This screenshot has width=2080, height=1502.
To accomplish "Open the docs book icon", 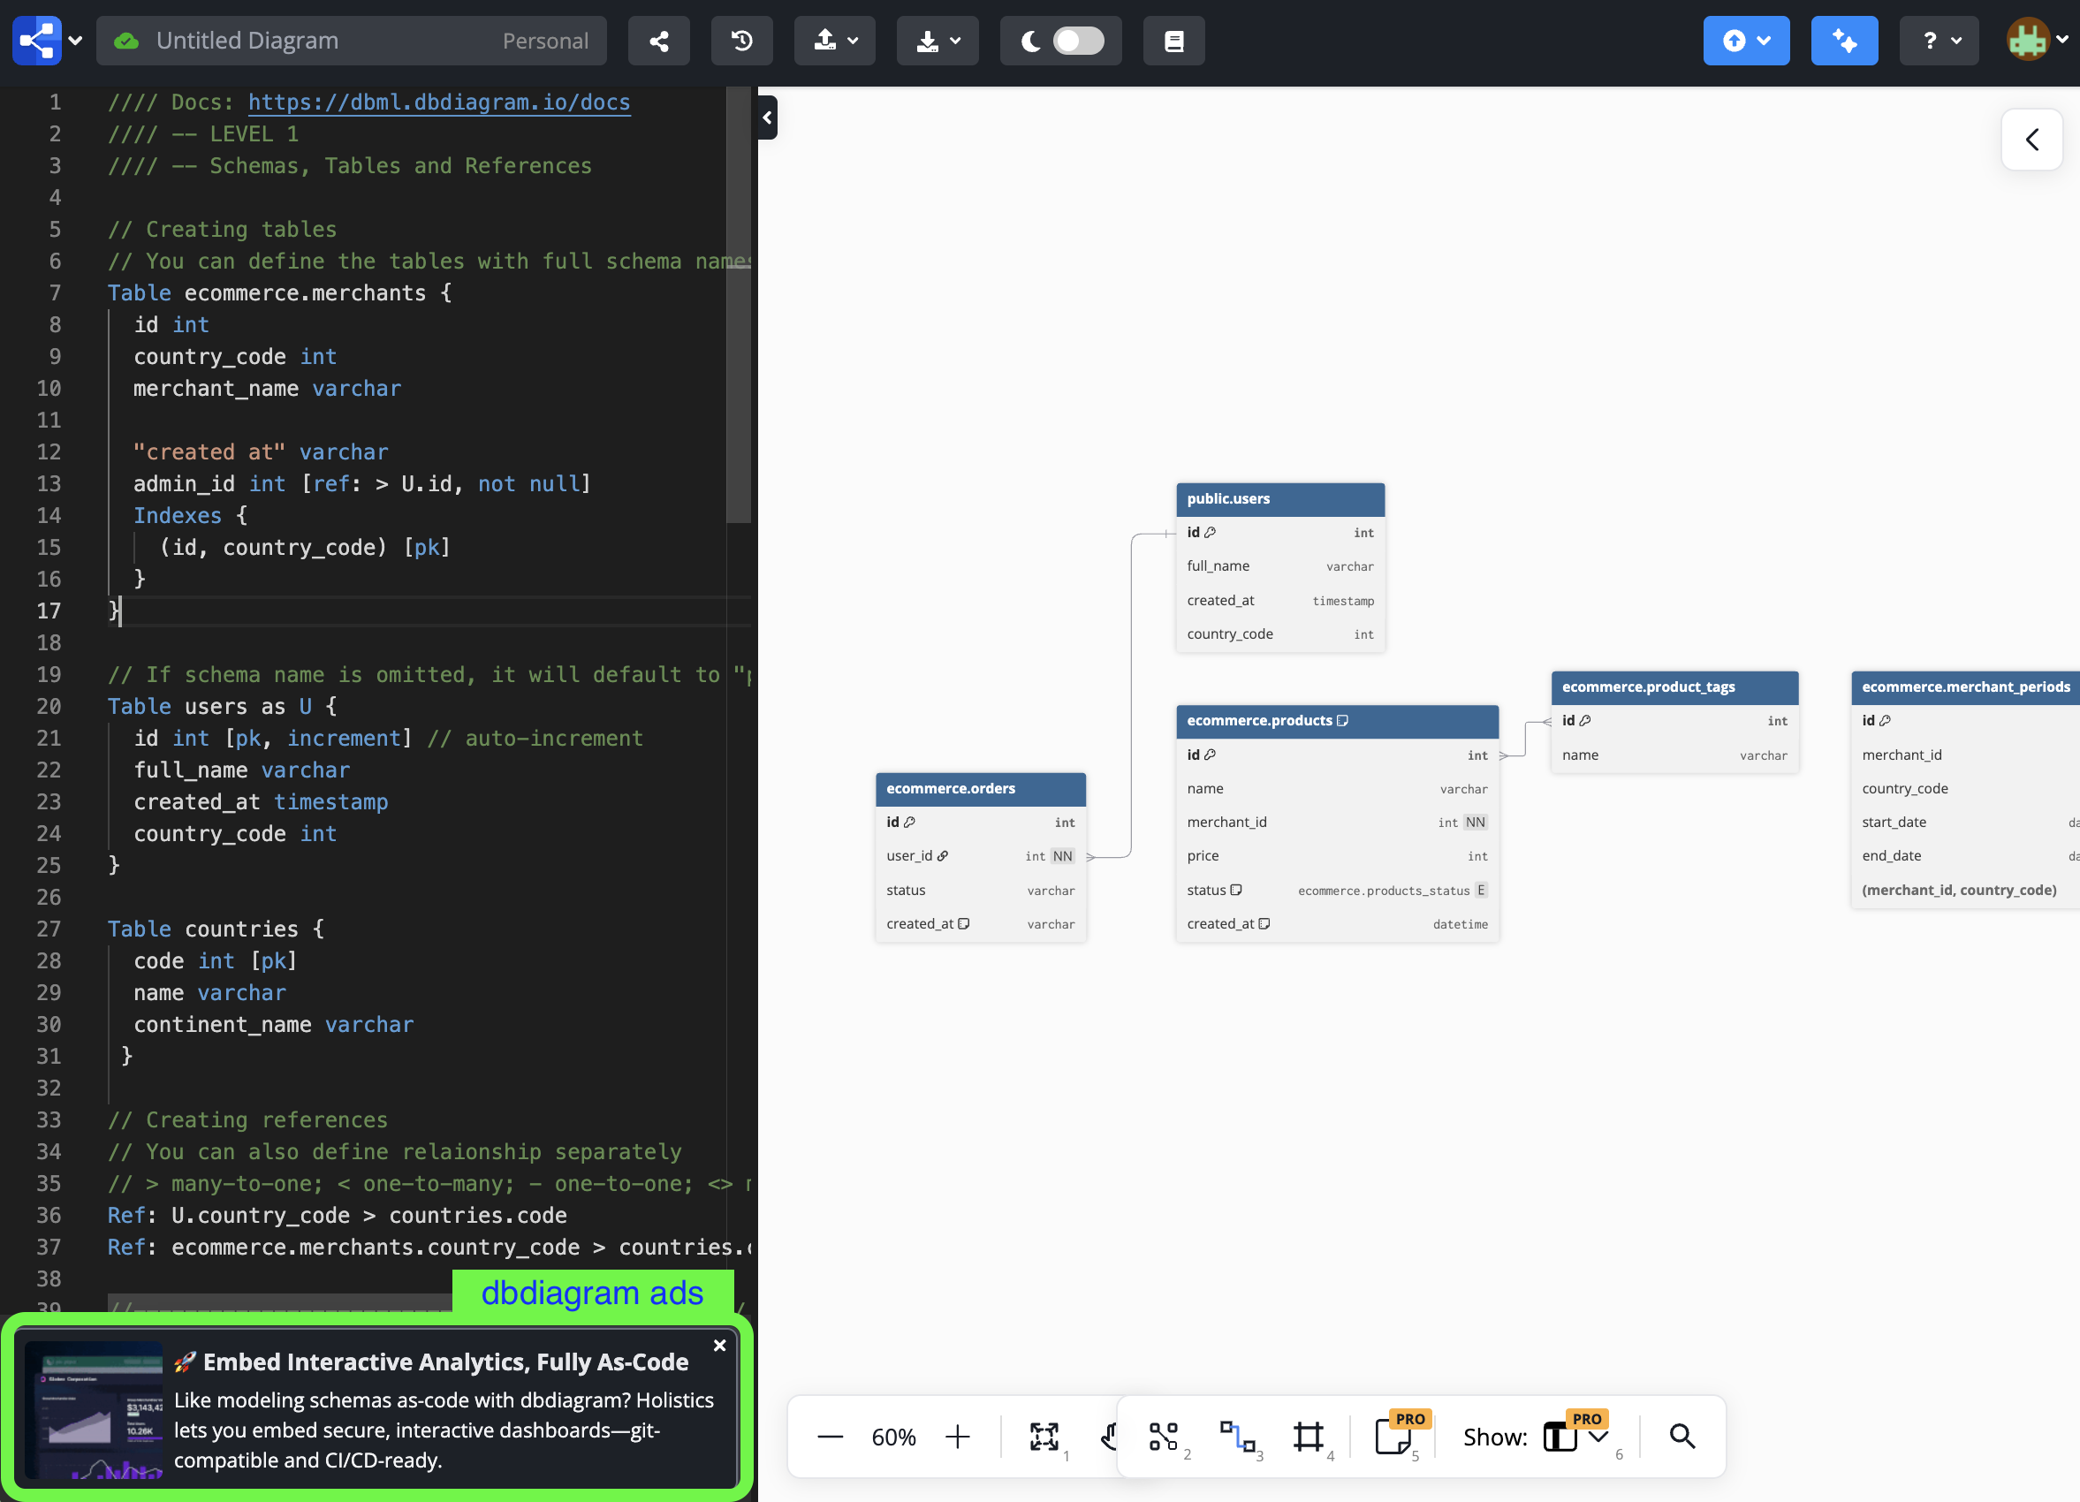I will (x=1173, y=41).
